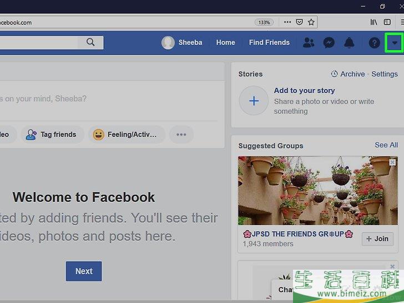Open Firefox page actions ellipsis
The height and width of the screenshot is (303, 404).
pos(287,22)
